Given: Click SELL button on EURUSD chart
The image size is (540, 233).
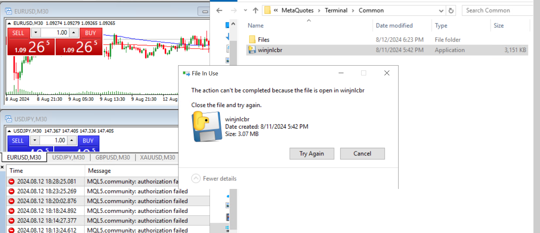Looking at the screenshot, I should (x=18, y=33).
